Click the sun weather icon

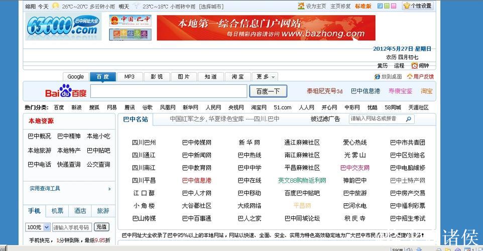tap(55, 6)
